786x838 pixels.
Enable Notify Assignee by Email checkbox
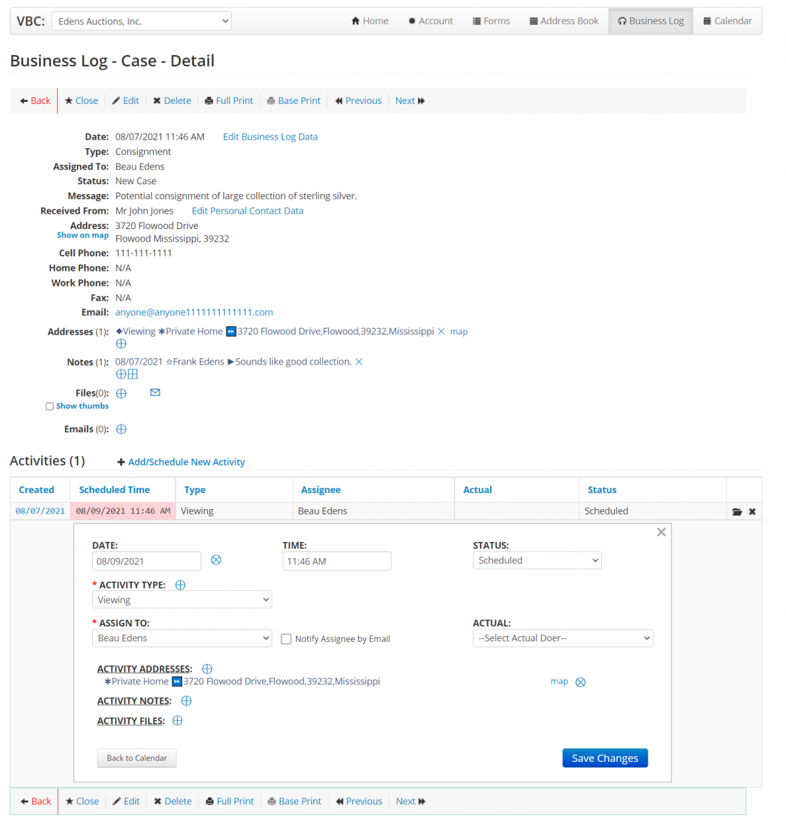coord(286,639)
